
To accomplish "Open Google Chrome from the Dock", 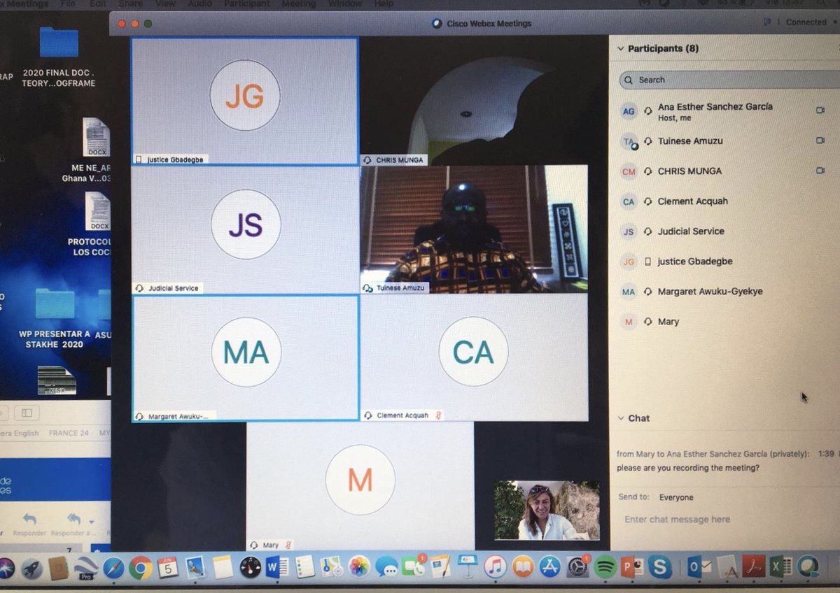I will click(140, 567).
